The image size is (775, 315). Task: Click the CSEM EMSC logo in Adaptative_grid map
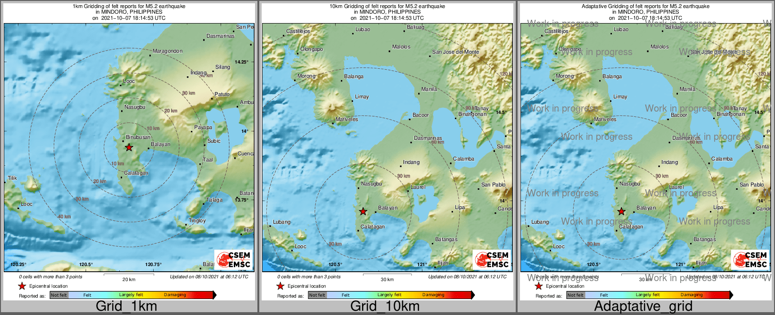[x=750, y=259]
